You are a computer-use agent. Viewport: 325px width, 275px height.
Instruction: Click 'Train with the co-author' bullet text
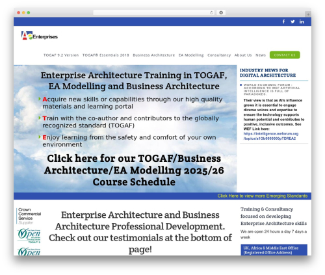[x=131, y=122]
